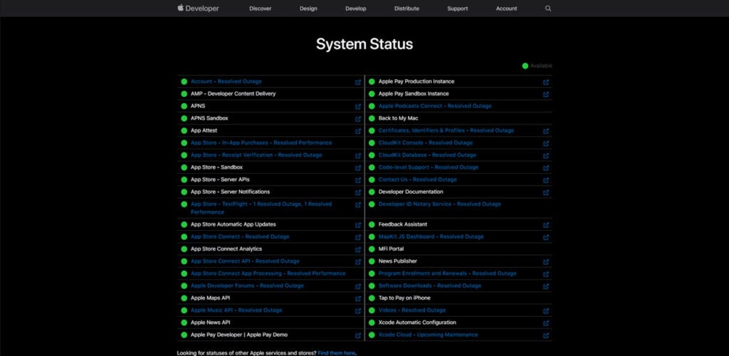Open App Store Connect App Processing - Resolved Performance
The image size is (729, 356).
[x=268, y=273]
